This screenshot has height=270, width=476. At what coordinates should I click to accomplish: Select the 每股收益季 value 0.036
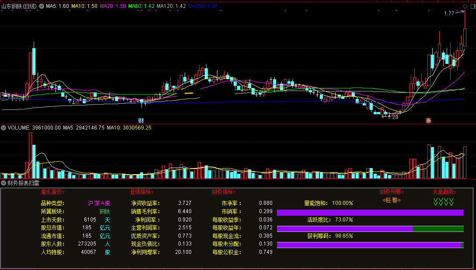tap(266, 220)
